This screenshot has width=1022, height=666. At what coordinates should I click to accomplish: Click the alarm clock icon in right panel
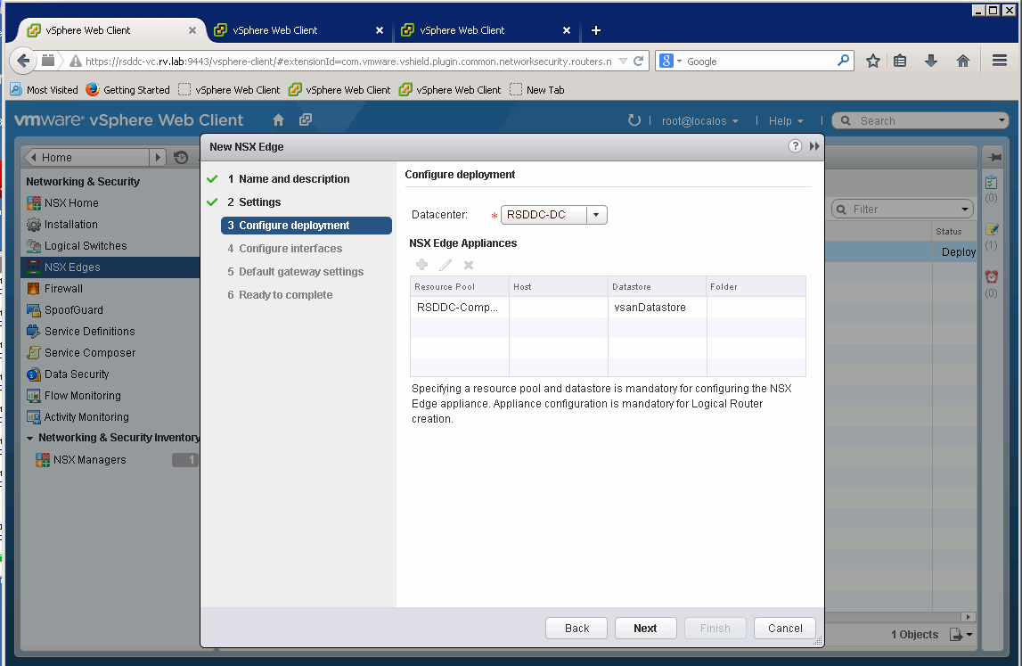992,277
